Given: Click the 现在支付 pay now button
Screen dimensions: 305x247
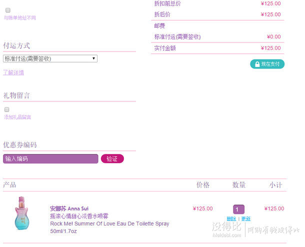Looking at the screenshot, I should tap(267, 64).
